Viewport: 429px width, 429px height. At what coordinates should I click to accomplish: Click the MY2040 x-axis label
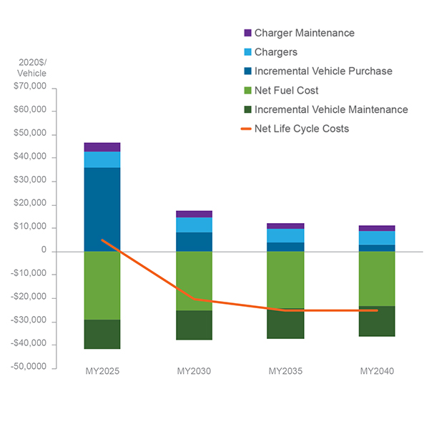pyautogui.click(x=377, y=372)
